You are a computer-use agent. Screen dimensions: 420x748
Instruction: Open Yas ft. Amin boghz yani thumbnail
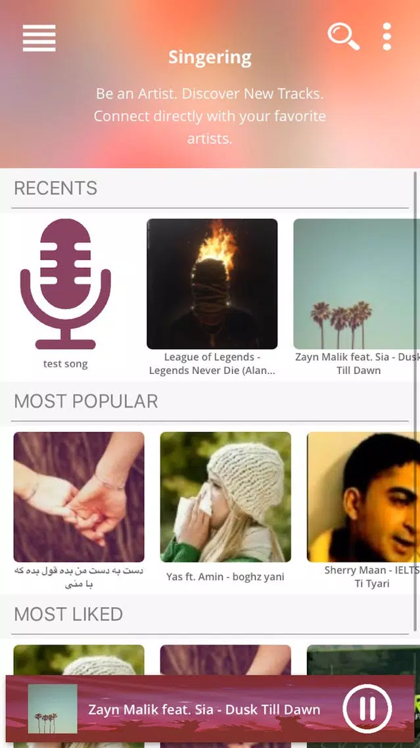coord(225,497)
